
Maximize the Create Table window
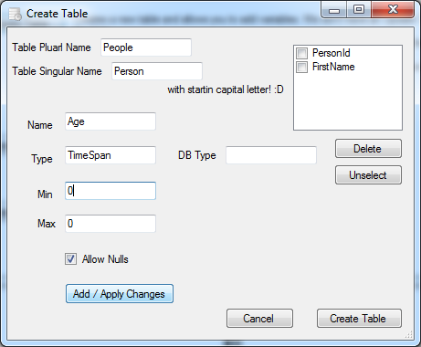[x=359, y=10]
